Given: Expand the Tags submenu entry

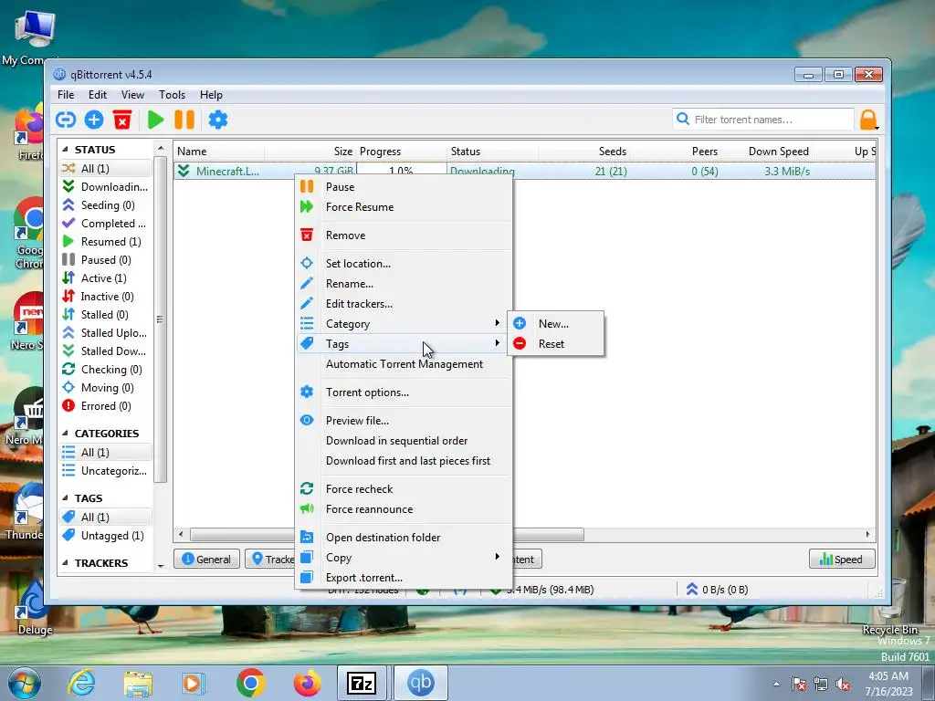Looking at the screenshot, I should (x=404, y=344).
